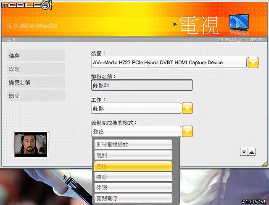
Task: Choose 待命 standby option
Action: 133,177
